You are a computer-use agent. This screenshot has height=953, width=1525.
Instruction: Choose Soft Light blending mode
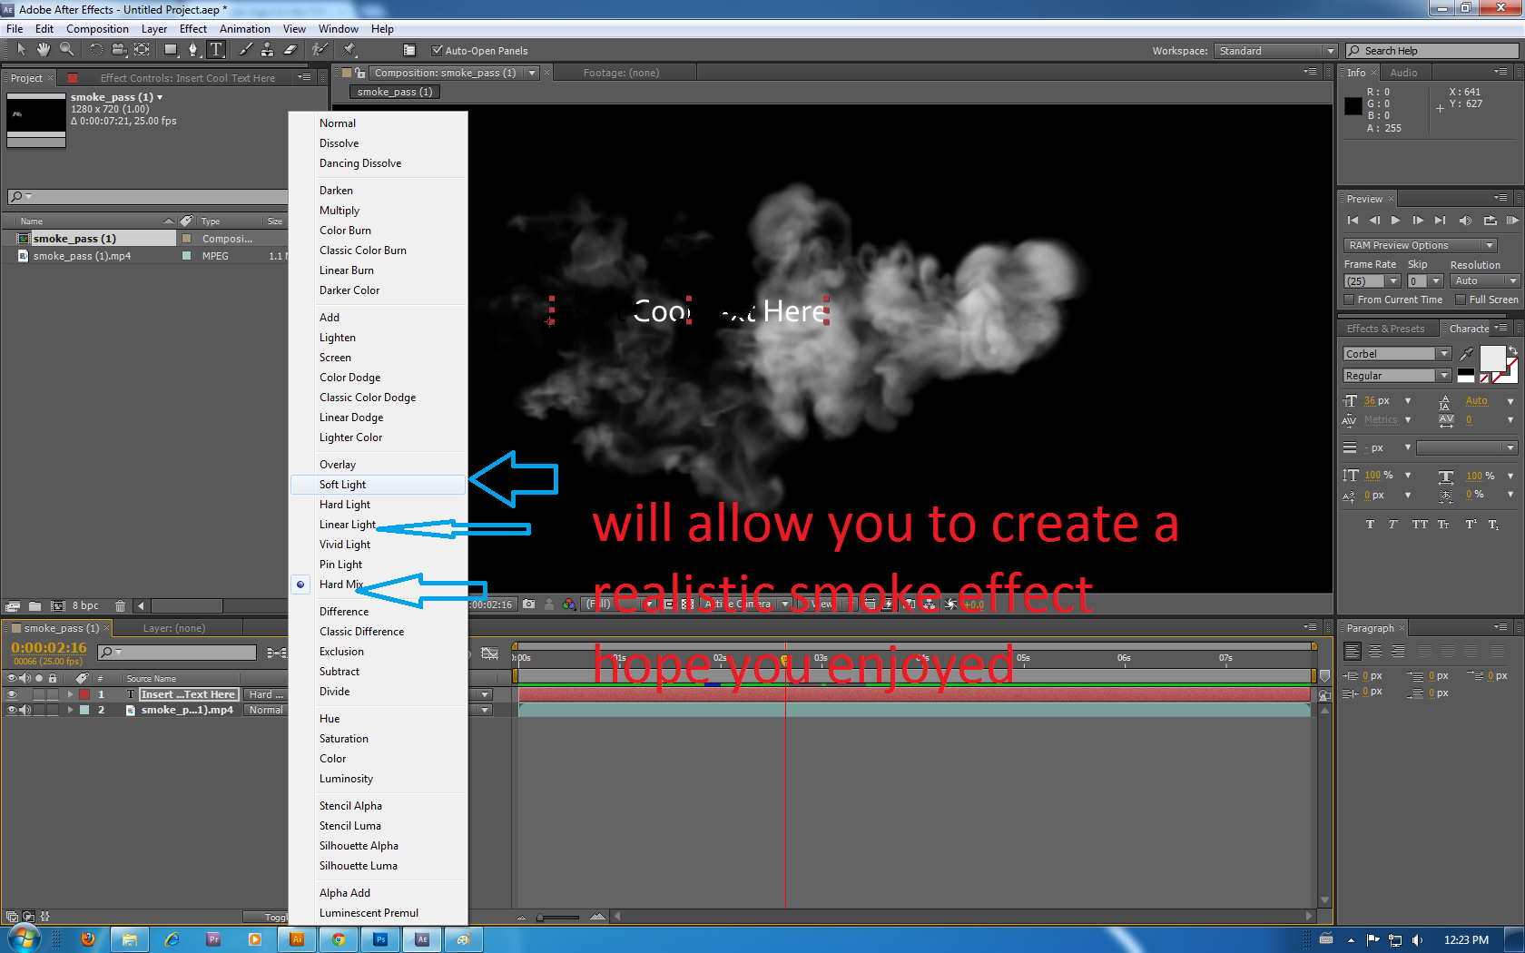coord(378,485)
